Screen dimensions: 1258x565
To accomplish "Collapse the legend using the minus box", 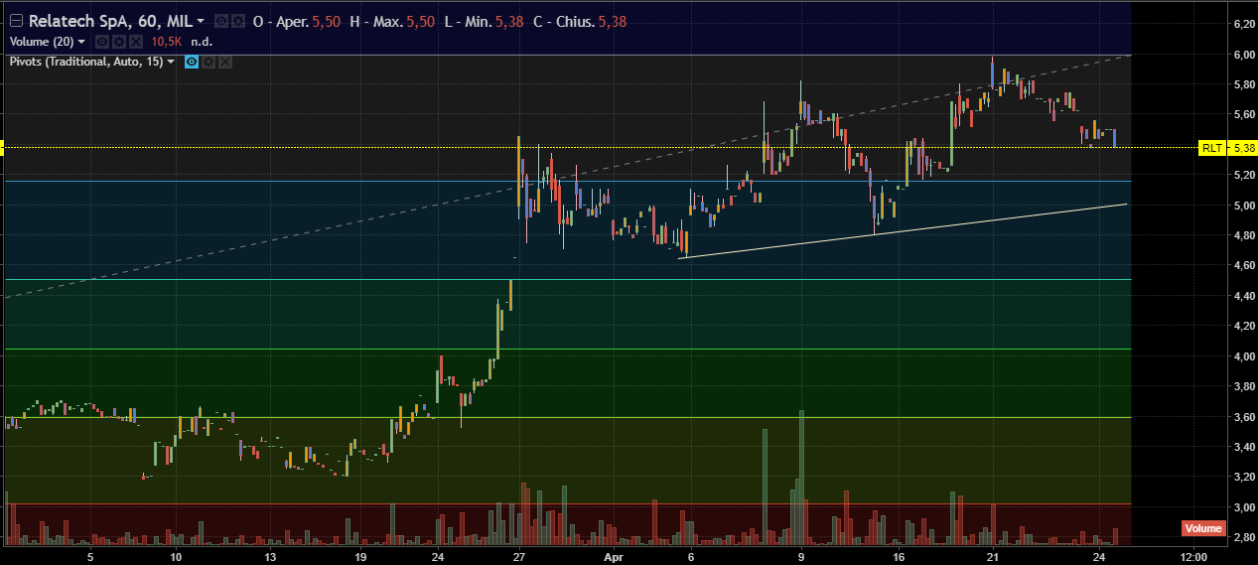I will tap(16, 21).
